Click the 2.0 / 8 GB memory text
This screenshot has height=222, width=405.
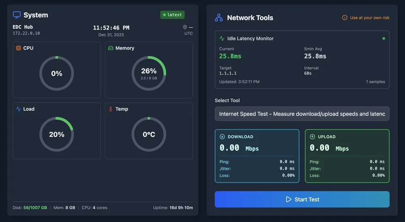coord(149,78)
